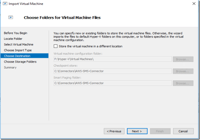
Task: Browse for the virtual machine configuration folder
Action: [183, 59]
